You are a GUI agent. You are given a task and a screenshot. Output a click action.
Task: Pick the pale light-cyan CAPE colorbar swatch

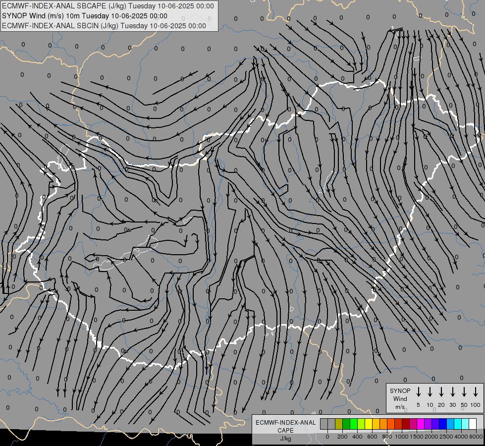[465, 424]
